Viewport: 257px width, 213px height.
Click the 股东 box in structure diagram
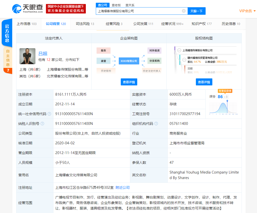[x=103, y=50]
